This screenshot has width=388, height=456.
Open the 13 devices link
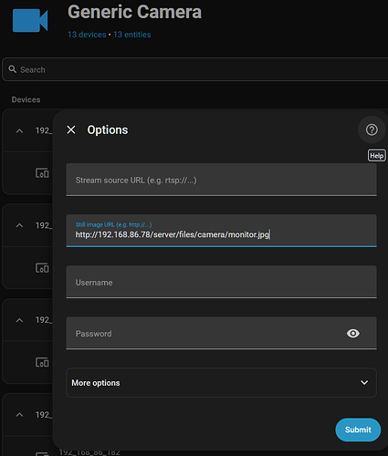(87, 35)
